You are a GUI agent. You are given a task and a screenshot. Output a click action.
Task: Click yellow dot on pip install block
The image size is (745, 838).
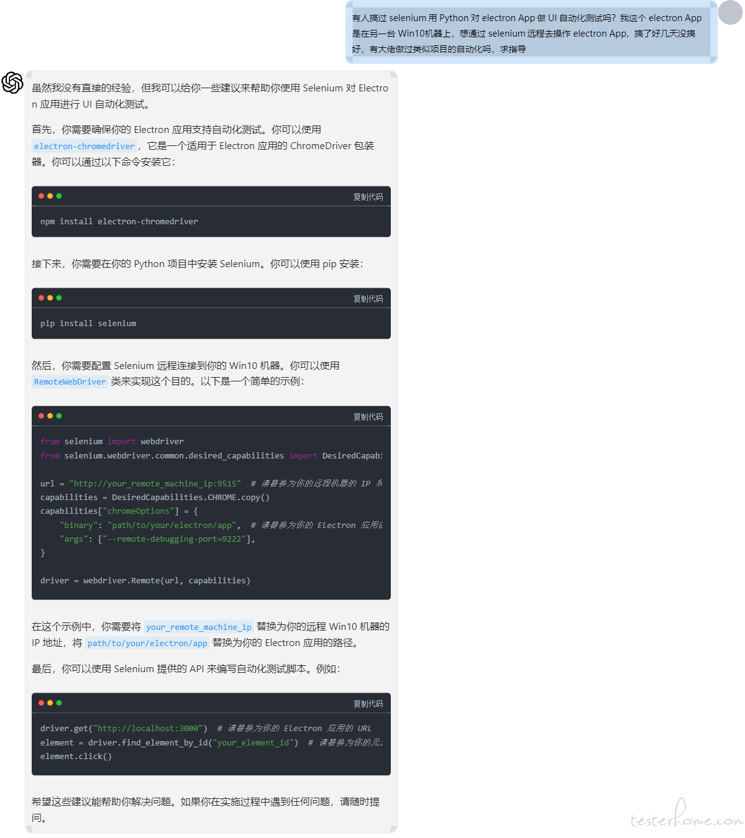click(50, 298)
